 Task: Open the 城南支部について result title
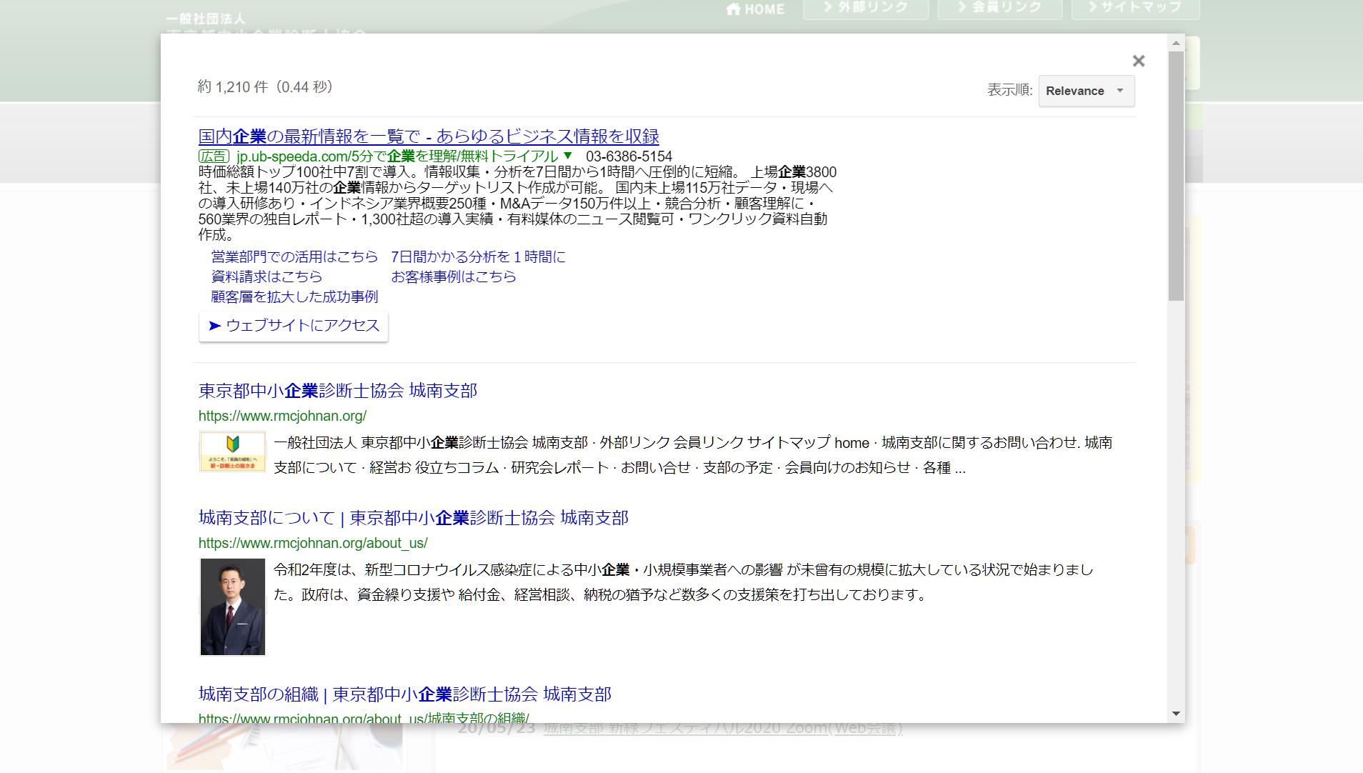(413, 518)
